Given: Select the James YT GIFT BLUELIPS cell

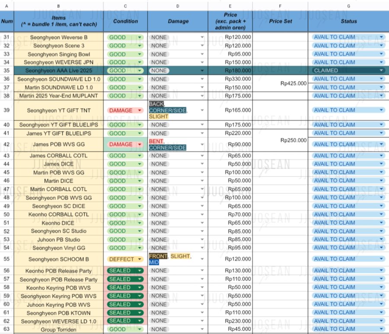Looking at the screenshot, I should (58, 133).
